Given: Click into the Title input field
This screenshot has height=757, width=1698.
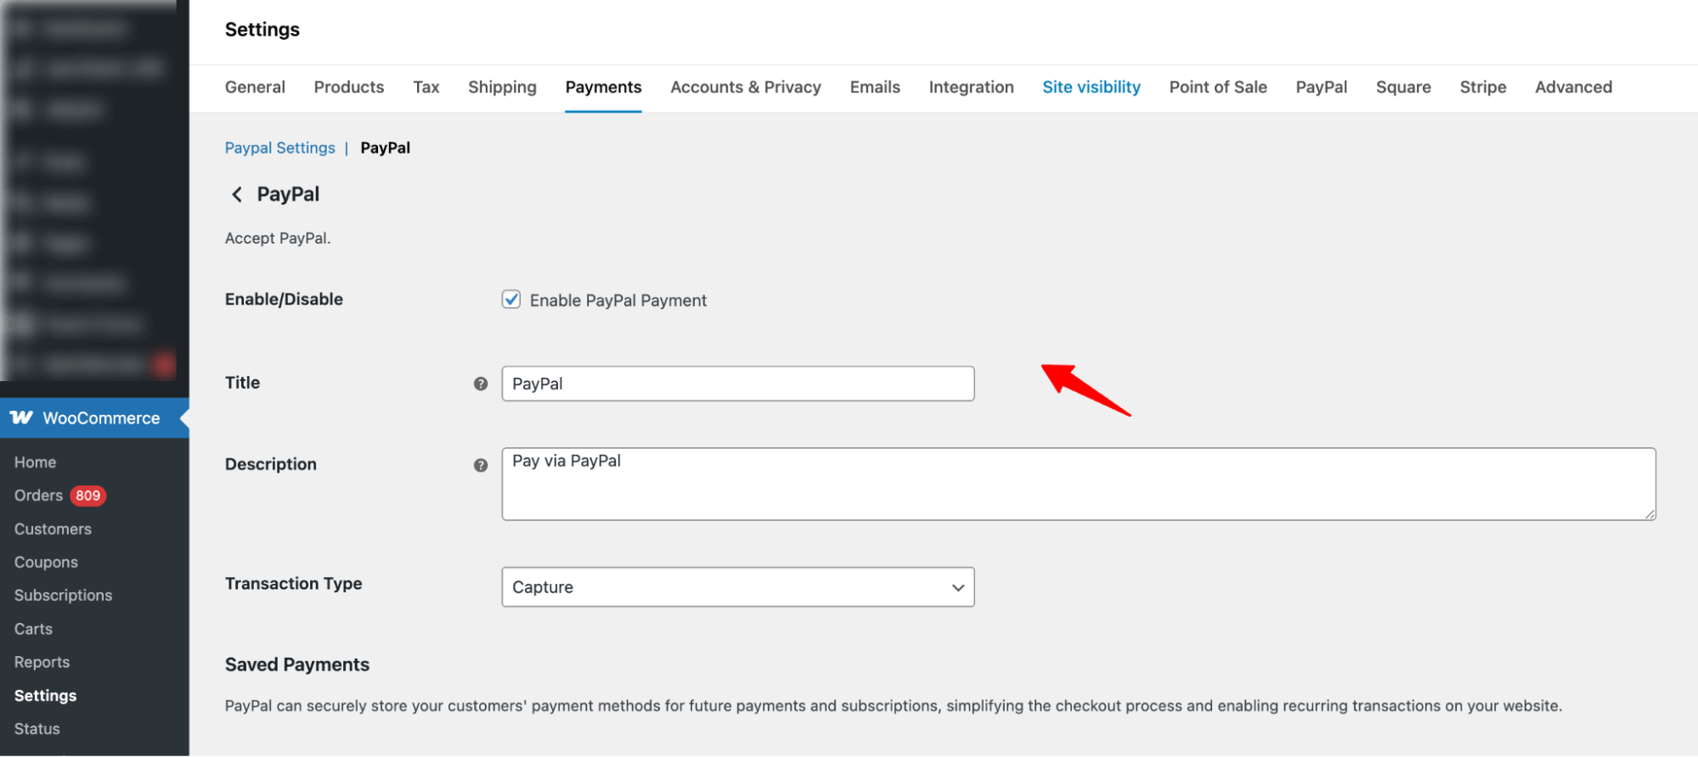Looking at the screenshot, I should click(x=738, y=384).
